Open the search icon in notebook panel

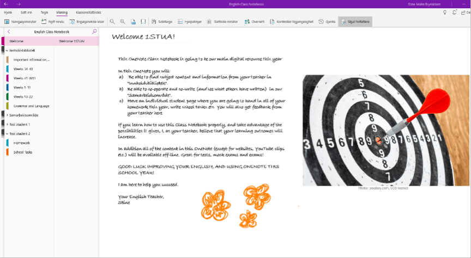pyautogui.click(x=94, y=32)
